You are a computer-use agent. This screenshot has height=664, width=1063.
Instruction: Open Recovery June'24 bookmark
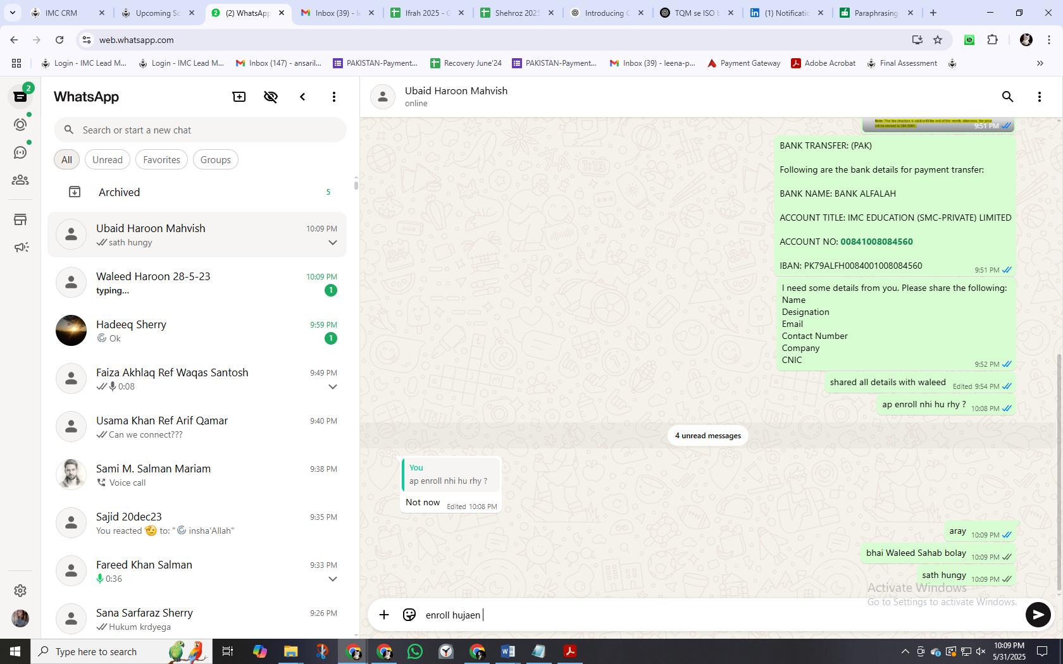pos(466,63)
